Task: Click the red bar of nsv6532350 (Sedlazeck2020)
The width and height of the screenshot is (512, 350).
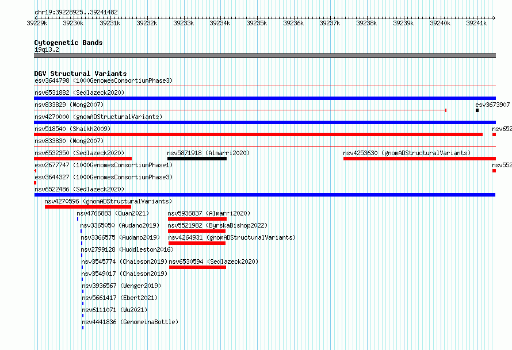Action: pos(83,159)
